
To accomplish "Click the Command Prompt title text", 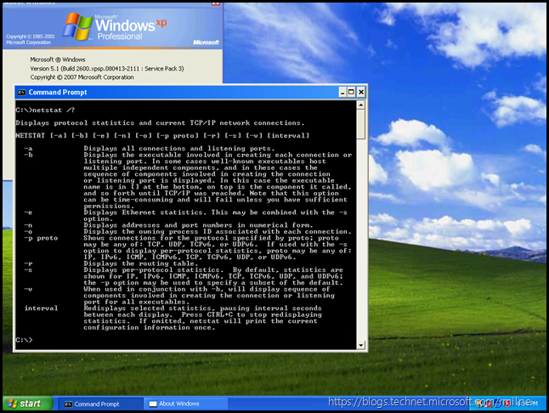I will (58, 93).
